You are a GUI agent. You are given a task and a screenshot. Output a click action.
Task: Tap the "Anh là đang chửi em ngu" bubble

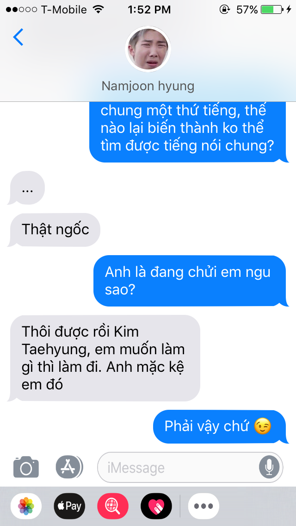click(x=191, y=281)
